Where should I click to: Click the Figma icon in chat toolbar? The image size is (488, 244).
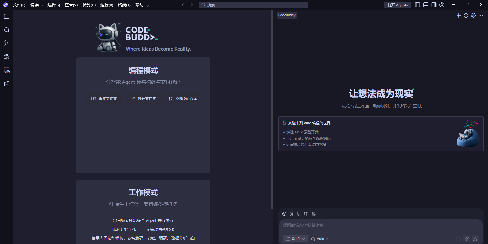click(299, 214)
